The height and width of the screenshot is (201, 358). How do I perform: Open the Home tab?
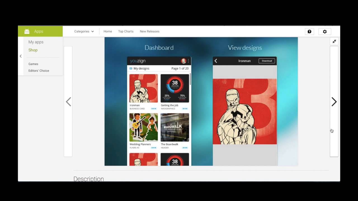click(108, 32)
